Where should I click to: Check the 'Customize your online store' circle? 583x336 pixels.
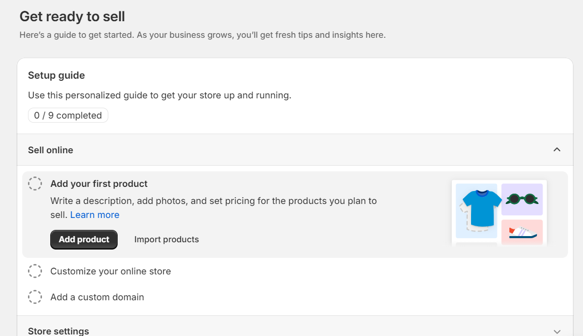(x=35, y=271)
